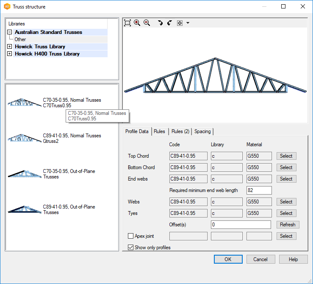
Task: Click the required minimum end web length field
Action: [x=258, y=190]
